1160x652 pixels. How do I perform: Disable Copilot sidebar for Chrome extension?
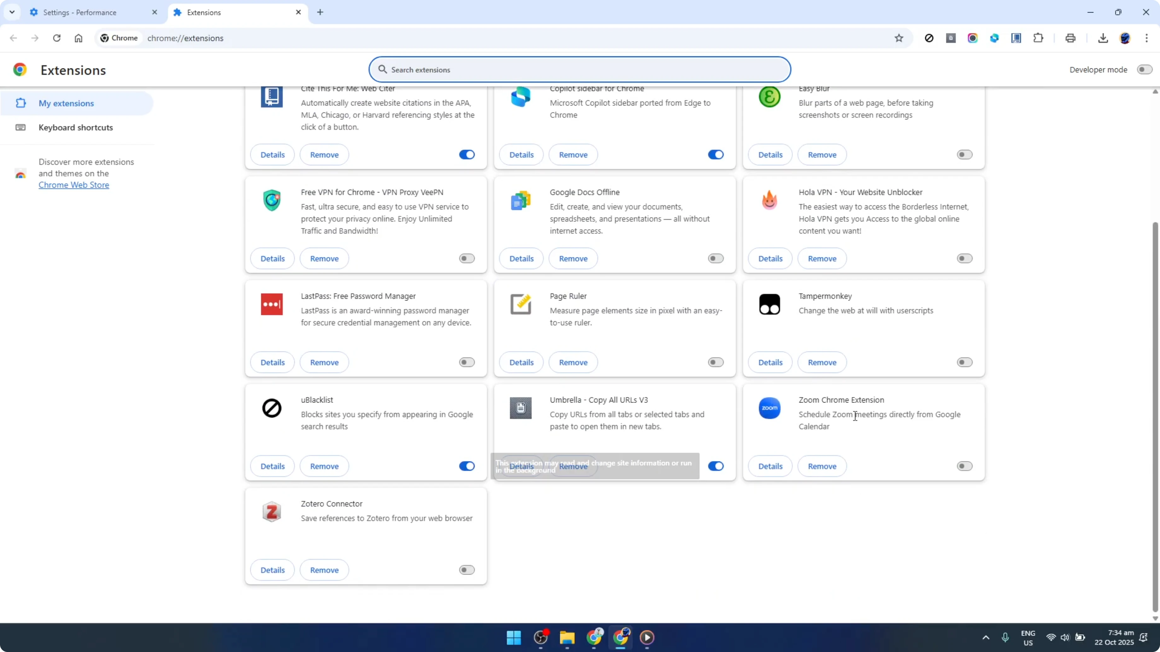(716, 155)
